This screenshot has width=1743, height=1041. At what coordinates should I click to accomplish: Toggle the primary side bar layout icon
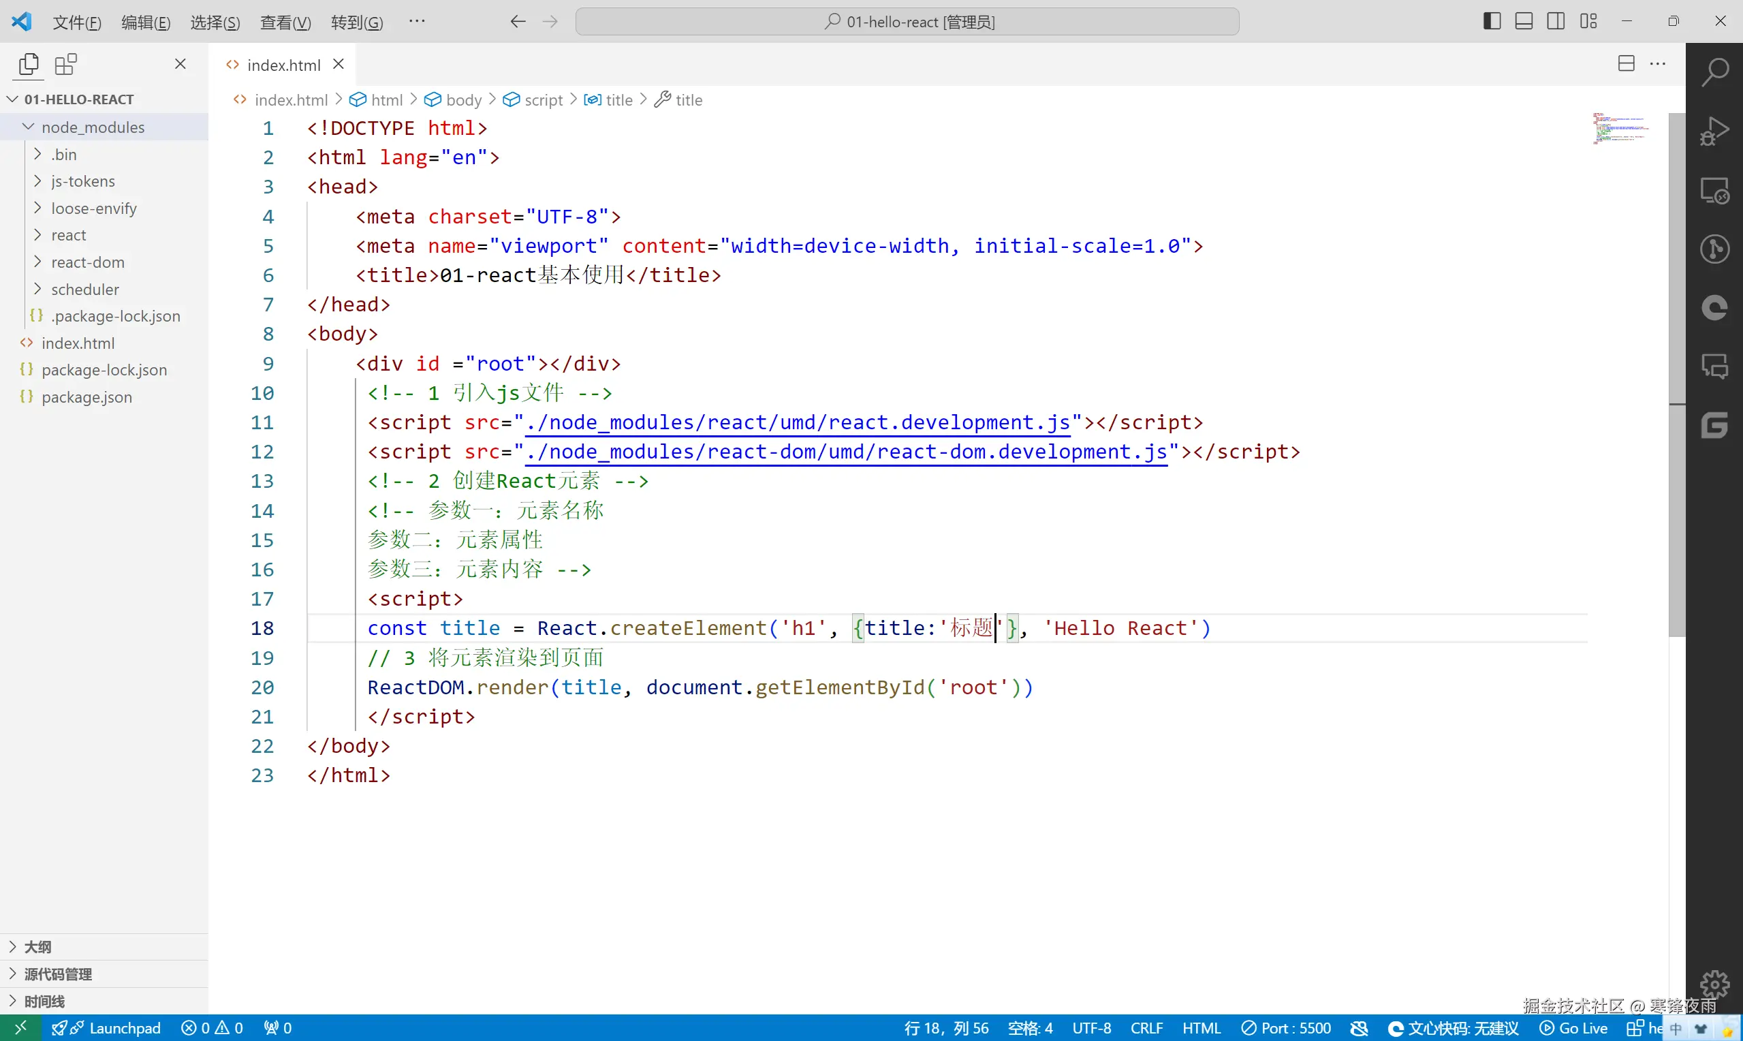[1491, 22]
